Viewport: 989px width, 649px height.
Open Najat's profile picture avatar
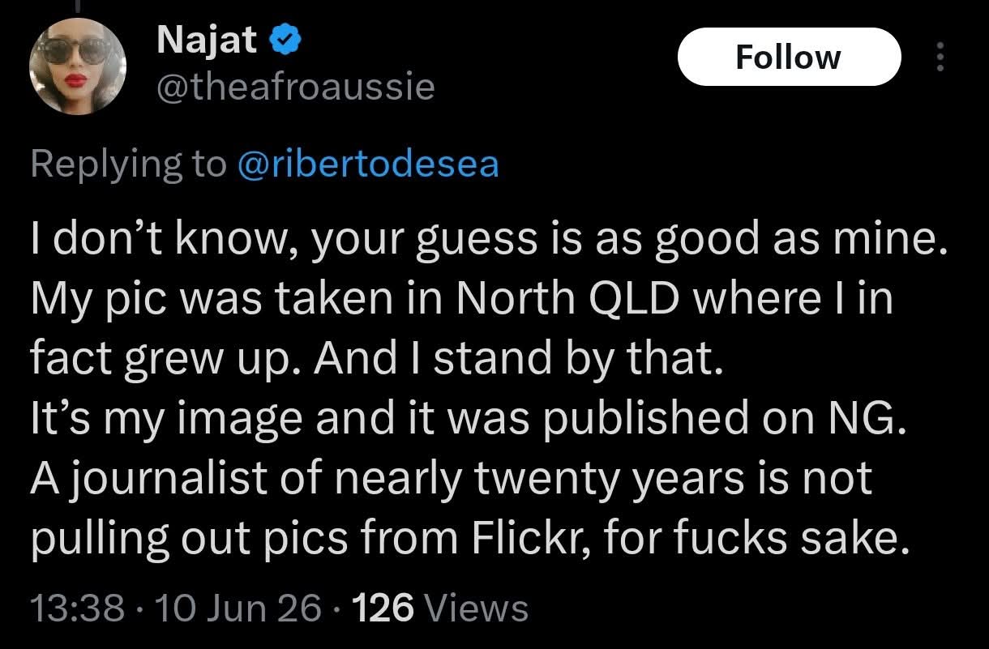[78, 67]
